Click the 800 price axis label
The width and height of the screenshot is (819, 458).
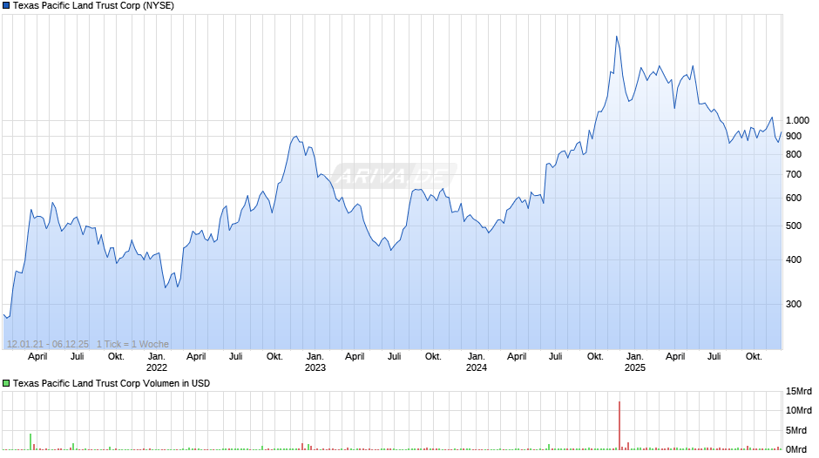pyautogui.click(x=794, y=155)
